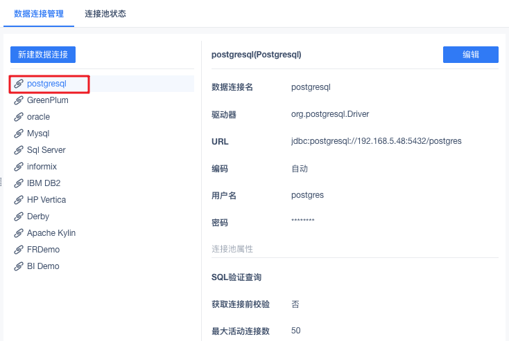
Task: Click link icon beside informix
Action: [19, 167]
